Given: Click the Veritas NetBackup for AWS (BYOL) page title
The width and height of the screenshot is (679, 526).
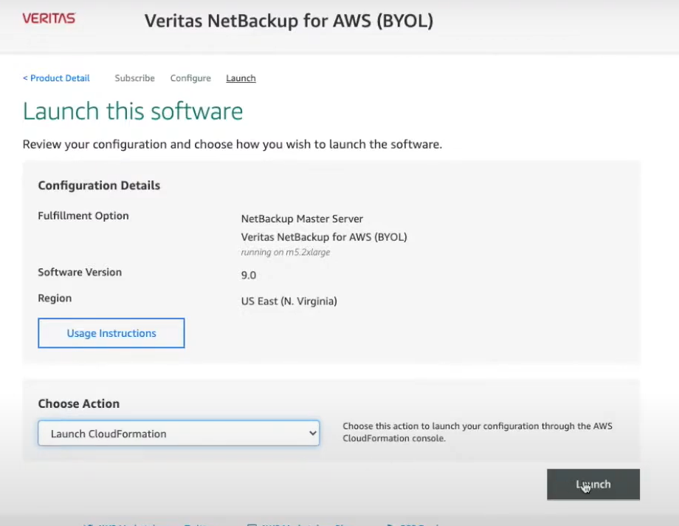Looking at the screenshot, I should click(x=289, y=21).
